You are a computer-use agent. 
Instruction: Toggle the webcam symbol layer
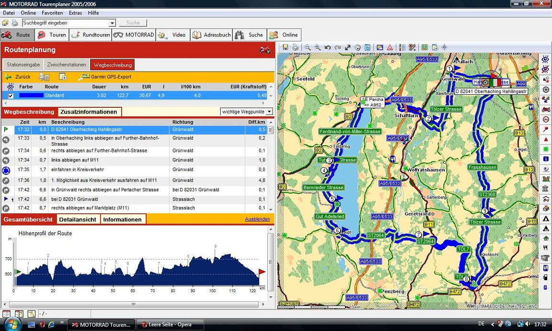[x=545, y=169]
